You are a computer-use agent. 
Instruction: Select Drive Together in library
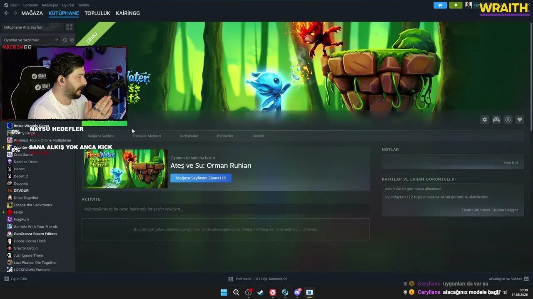pyautogui.click(x=26, y=198)
